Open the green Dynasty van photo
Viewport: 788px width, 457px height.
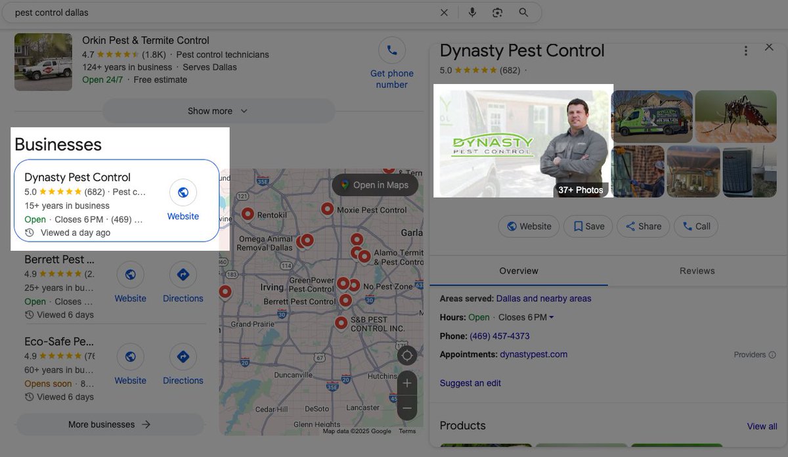[x=651, y=117]
